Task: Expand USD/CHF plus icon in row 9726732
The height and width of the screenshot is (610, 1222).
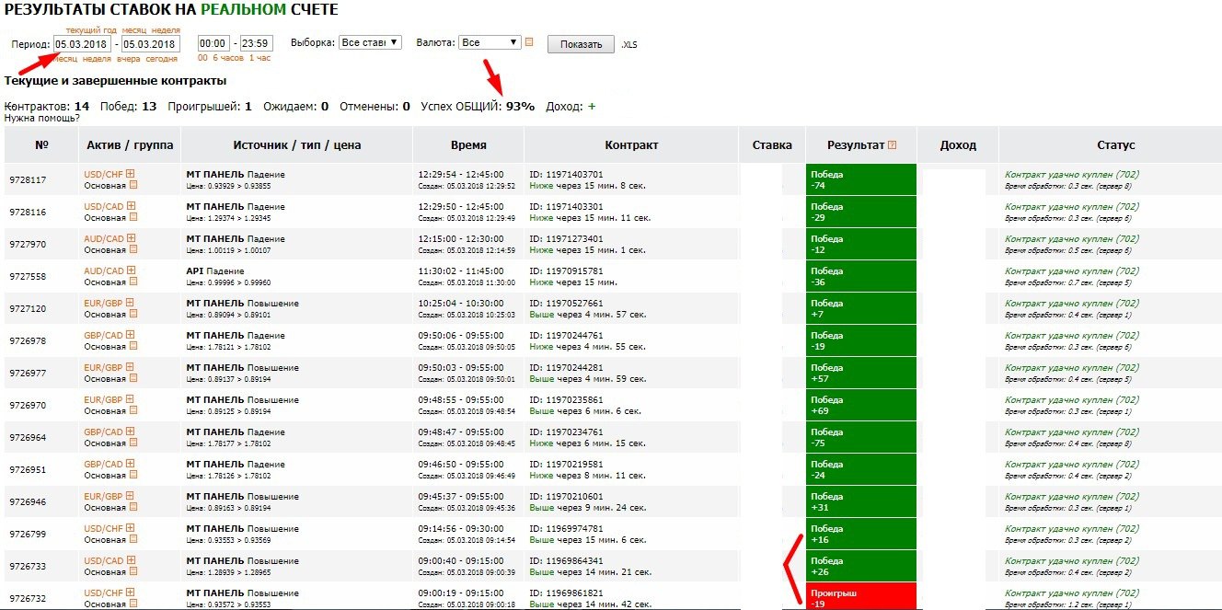Action: coord(131,593)
